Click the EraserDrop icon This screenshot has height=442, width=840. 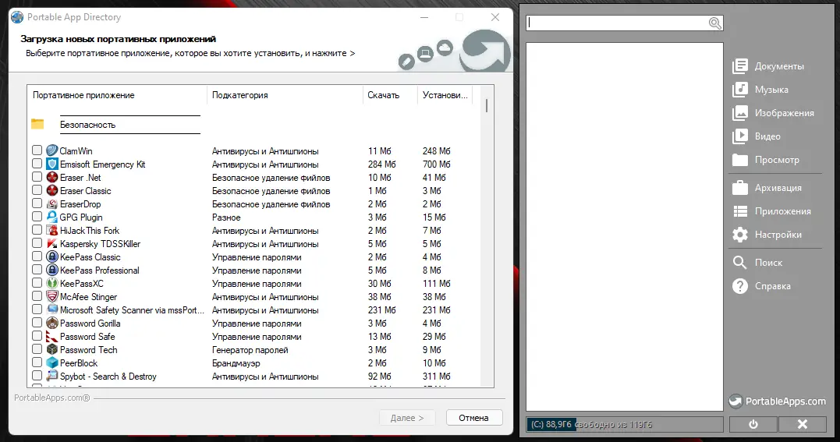(52, 203)
